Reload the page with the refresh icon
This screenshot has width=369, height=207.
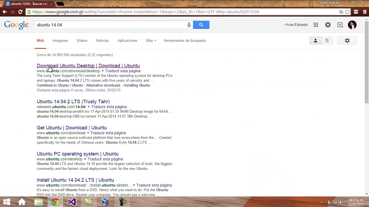[20, 12]
